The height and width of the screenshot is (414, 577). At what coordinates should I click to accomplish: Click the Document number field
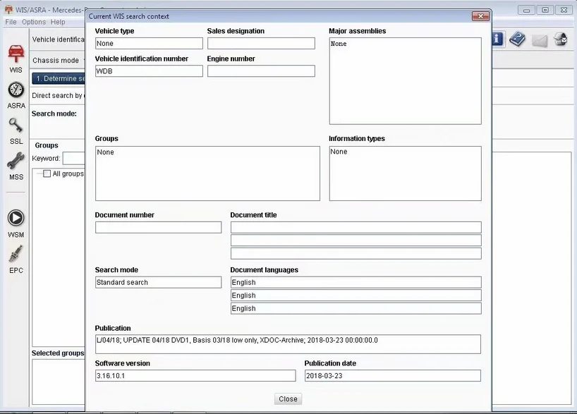point(158,227)
